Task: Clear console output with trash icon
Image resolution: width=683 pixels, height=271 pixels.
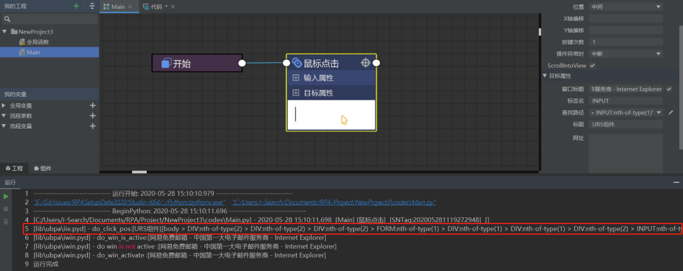Action: 7,220
